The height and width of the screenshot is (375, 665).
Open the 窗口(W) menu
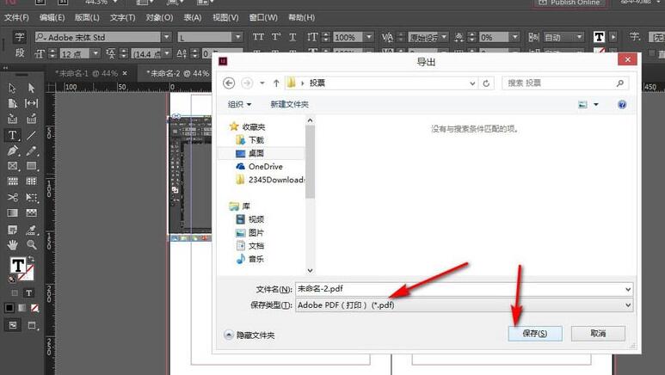pos(263,18)
